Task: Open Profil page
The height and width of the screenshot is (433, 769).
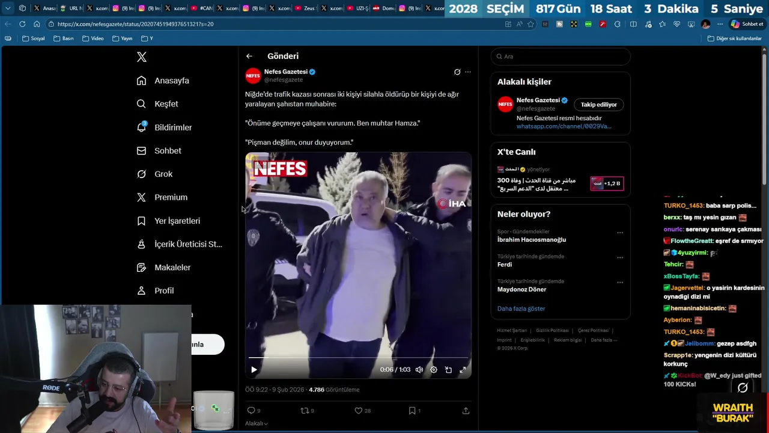Action: pos(156,290)
